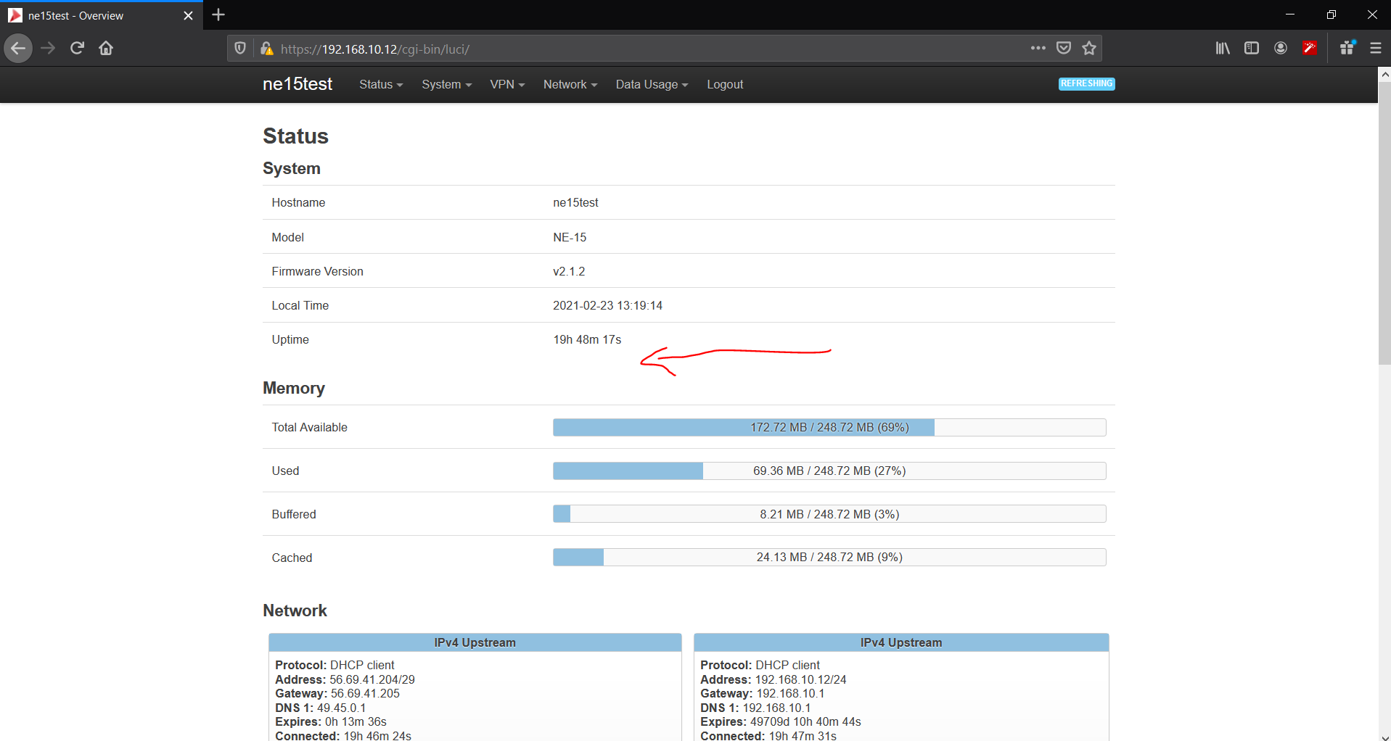
Task: Save page to Pocket icon
Action: [x=1064, y=48]
